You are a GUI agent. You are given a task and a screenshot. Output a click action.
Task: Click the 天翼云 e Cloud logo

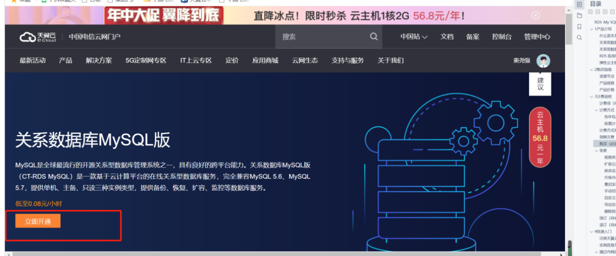tap(38, 37)
